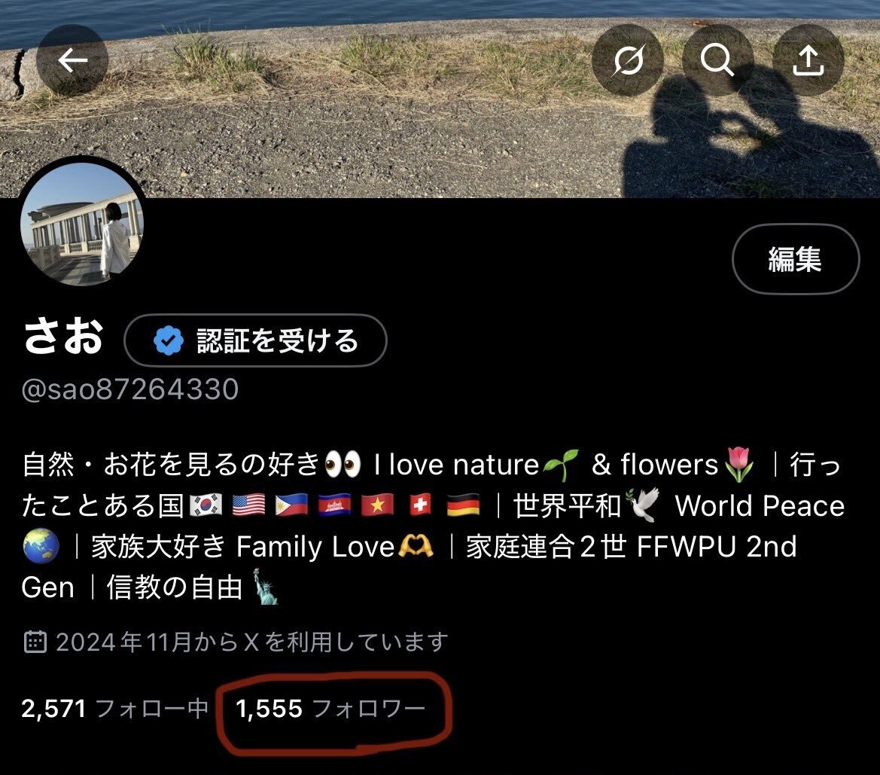Click the @sao87264330 username handle
Image resolution: width=880 pixels, height=775 pixels.
coord(130,389)
